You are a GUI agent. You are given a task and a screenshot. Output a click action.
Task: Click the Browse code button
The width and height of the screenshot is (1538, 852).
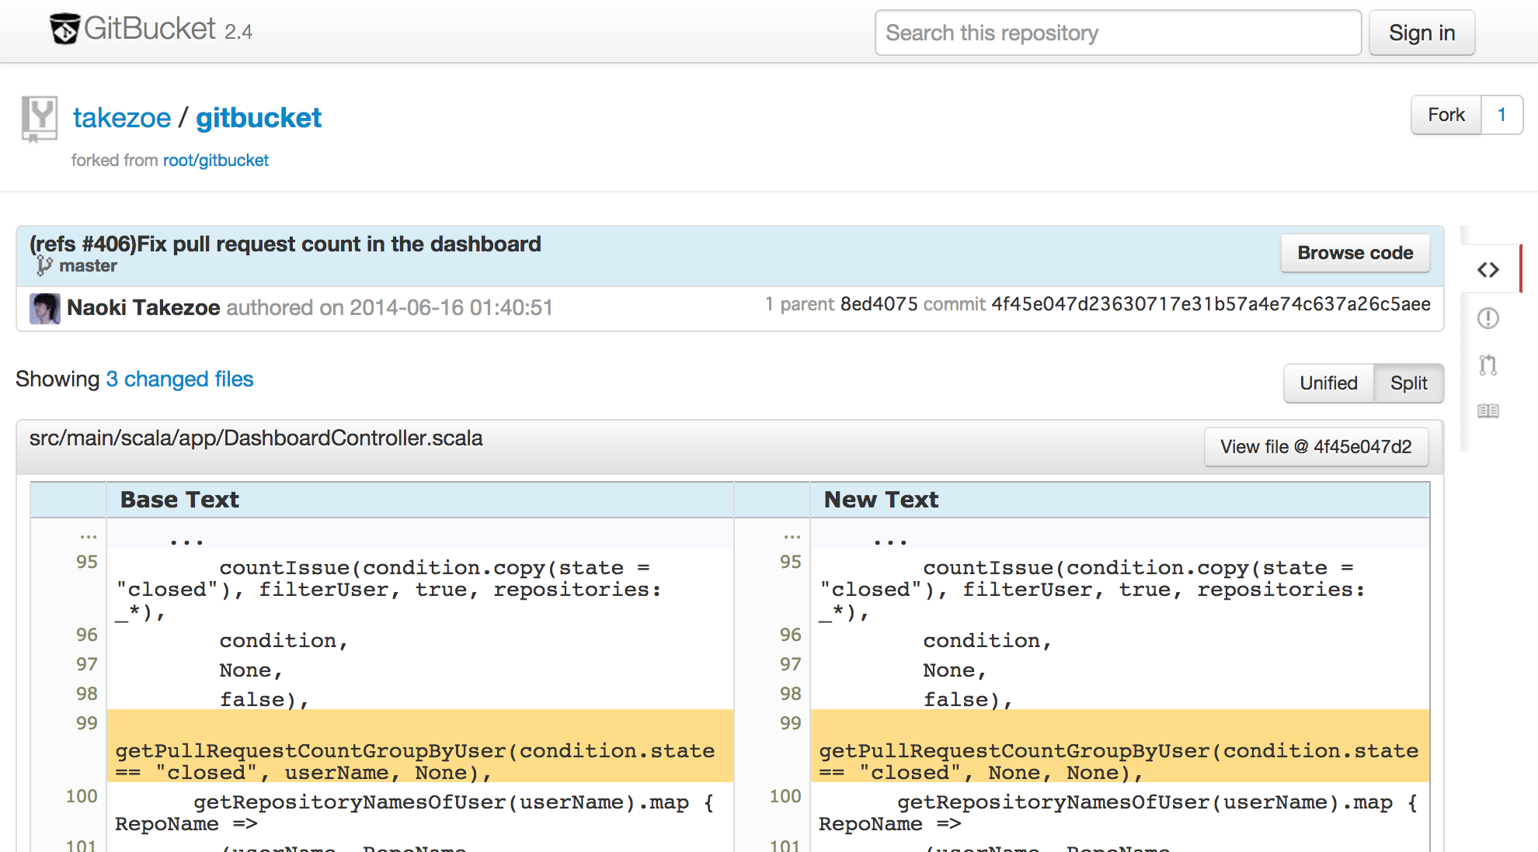coord(1355,253)
